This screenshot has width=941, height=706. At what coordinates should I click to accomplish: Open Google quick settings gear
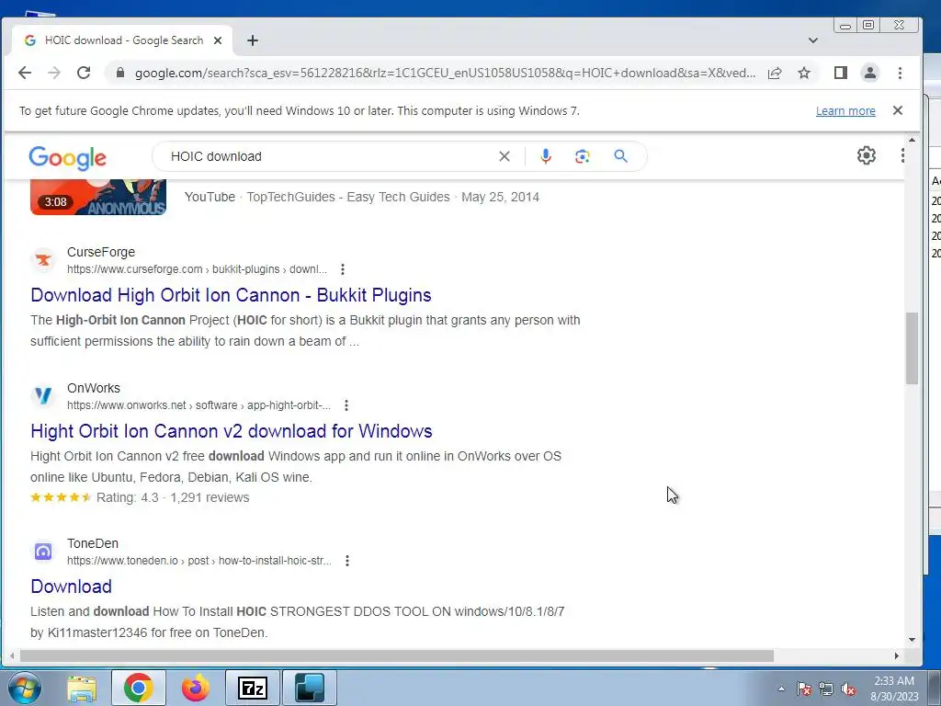click(x=866, y=155)
